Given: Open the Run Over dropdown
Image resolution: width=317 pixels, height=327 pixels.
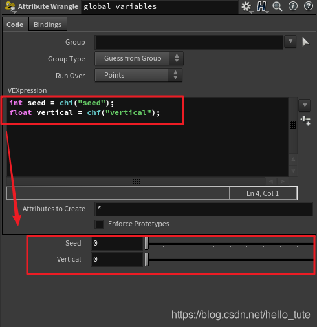Looking at the screenshot, I should [138, 75].
